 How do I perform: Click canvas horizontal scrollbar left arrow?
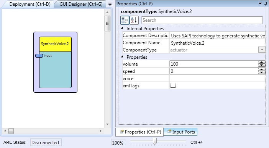point(5,131)
